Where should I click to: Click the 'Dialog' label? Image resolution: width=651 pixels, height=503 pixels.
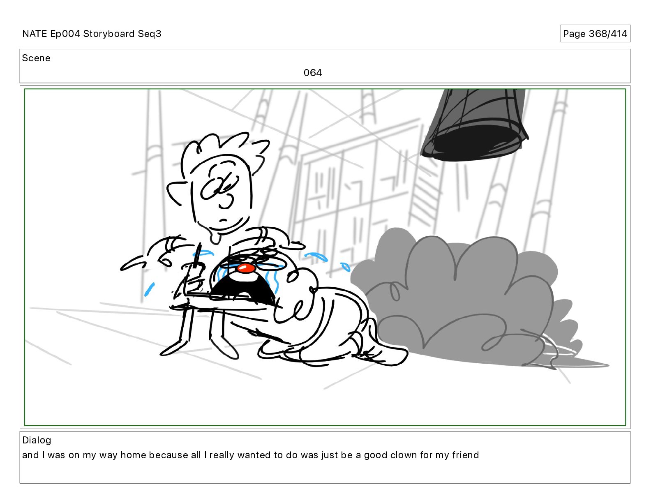[37, 440]
